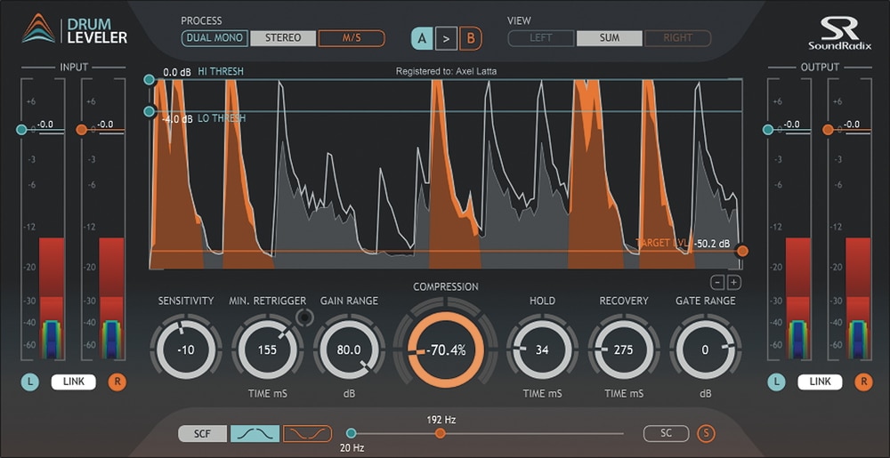Click the output right -0.0 gain readout
The width and height of the screenshot is (890, 458).
(852, 125)
